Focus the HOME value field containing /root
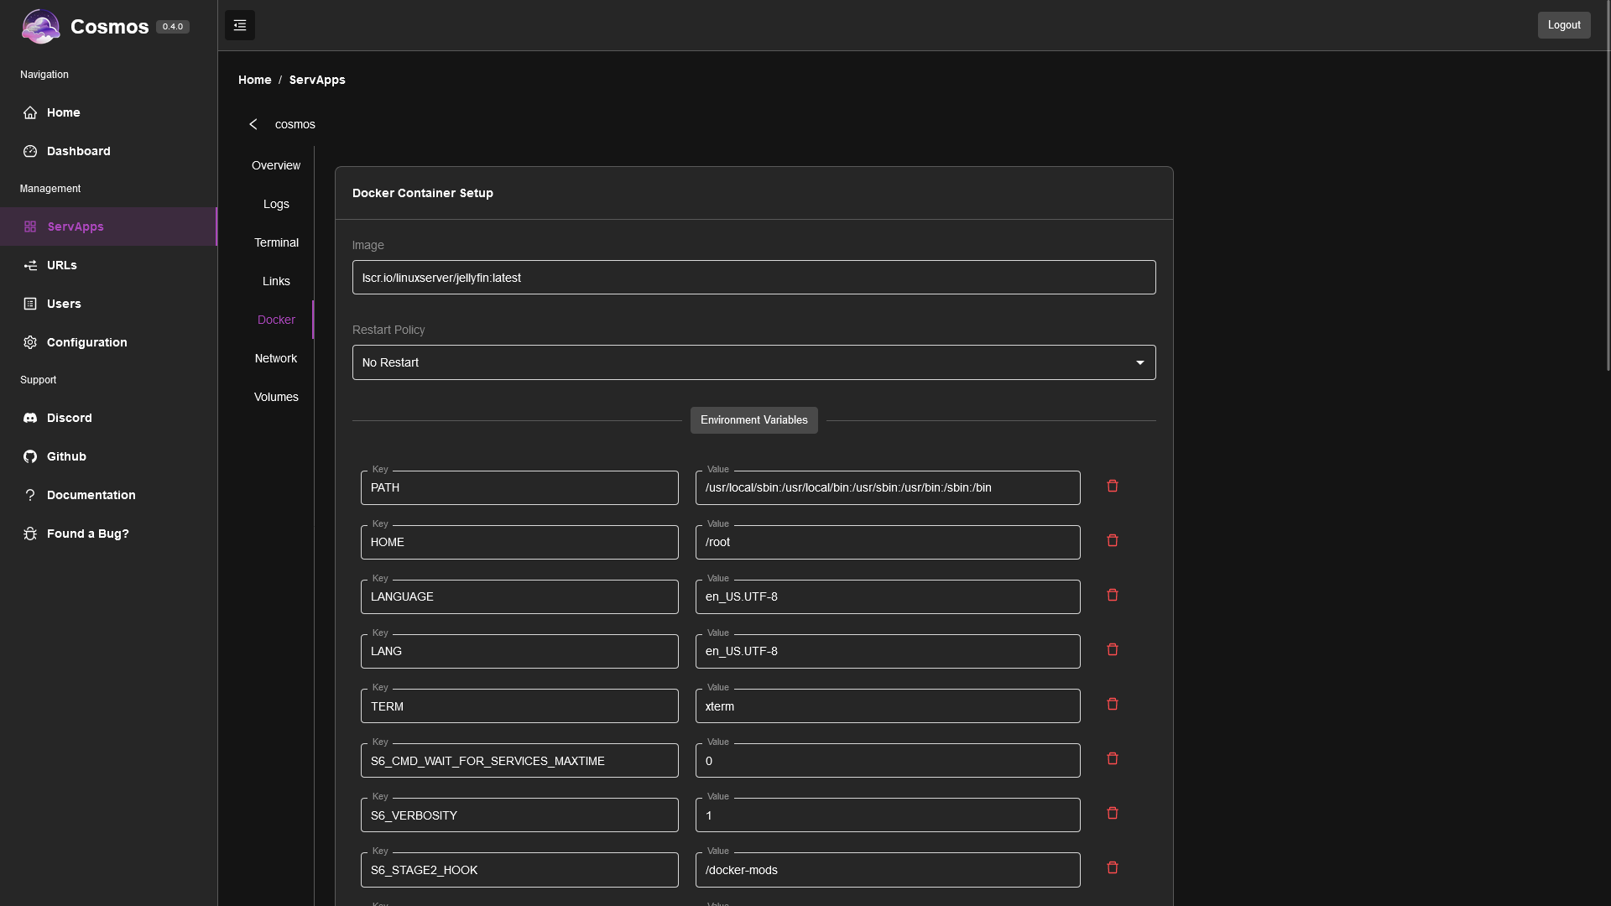Screen dimensions: 1611x906 coord(888,542)
